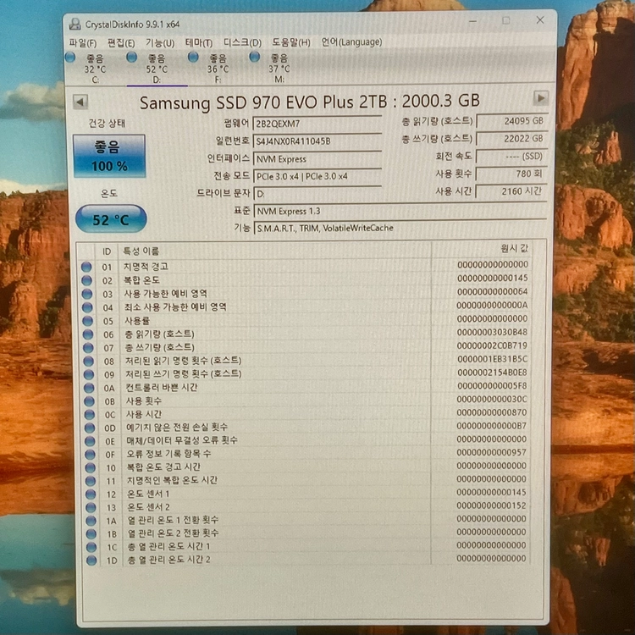Image resolution: width=635 pixels, height=635 pixels.
Task: Go to next disk with right arrow
Action: tap(540, 98)
